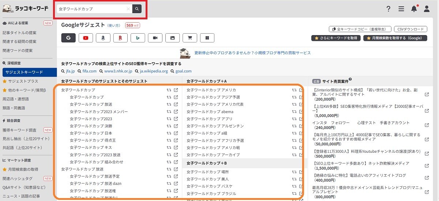Open external link for 女子ワールドカップ アプリ
The width and height of the screenshot is (439, 201).
301,118
